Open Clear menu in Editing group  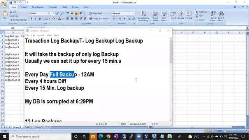[200, 20]
